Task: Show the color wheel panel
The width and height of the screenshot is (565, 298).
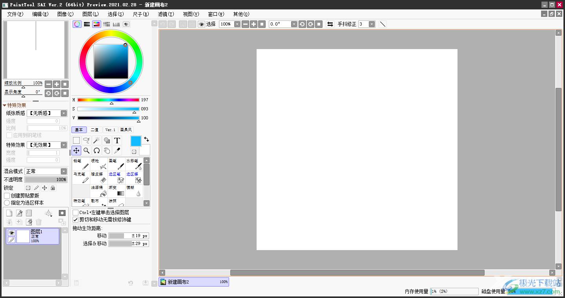Action: 77,24
